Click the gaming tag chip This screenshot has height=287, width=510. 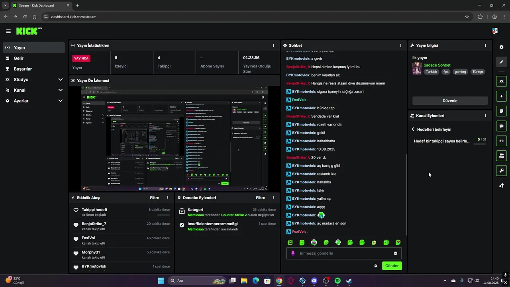(460, 72)
